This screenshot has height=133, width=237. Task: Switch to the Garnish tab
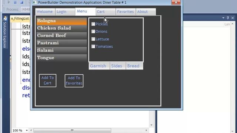coord(99,66)
